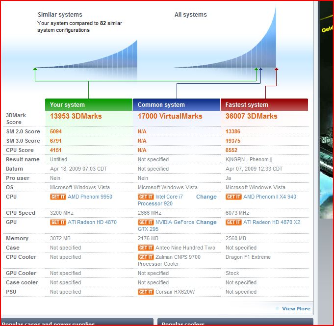The height and width of the screenshot is (326, 334).
Task: Click GET IT badge beside Zalman CNPS 9700
Action: point(146,257)
